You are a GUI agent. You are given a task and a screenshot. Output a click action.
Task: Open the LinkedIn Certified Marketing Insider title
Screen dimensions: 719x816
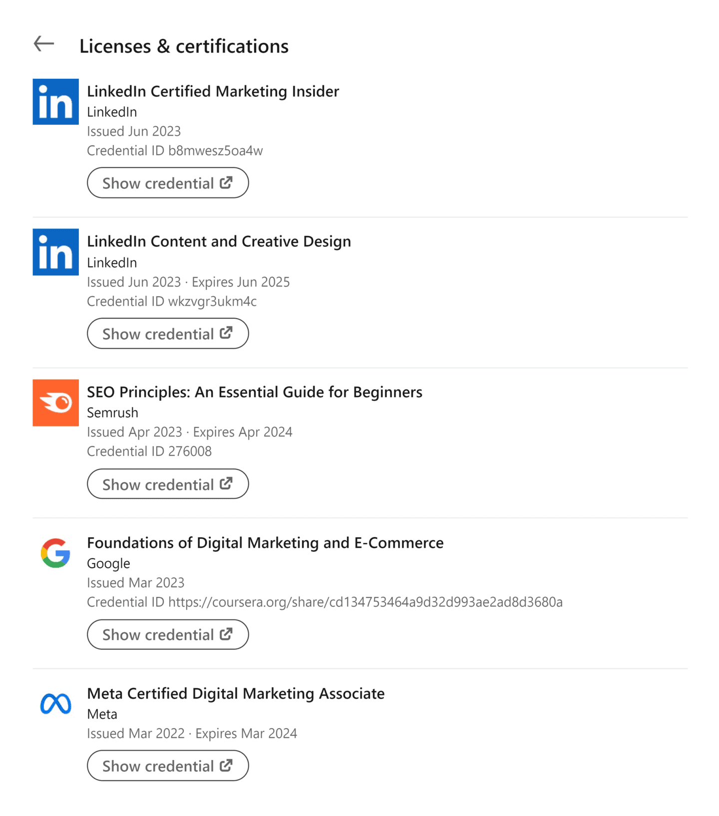[213, 91]
